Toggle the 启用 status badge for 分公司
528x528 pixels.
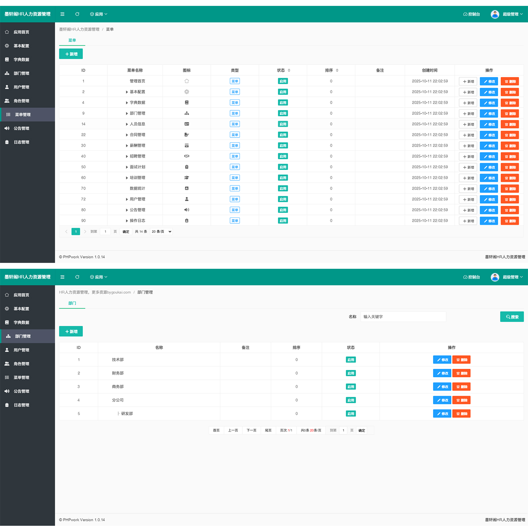[351, 400]
